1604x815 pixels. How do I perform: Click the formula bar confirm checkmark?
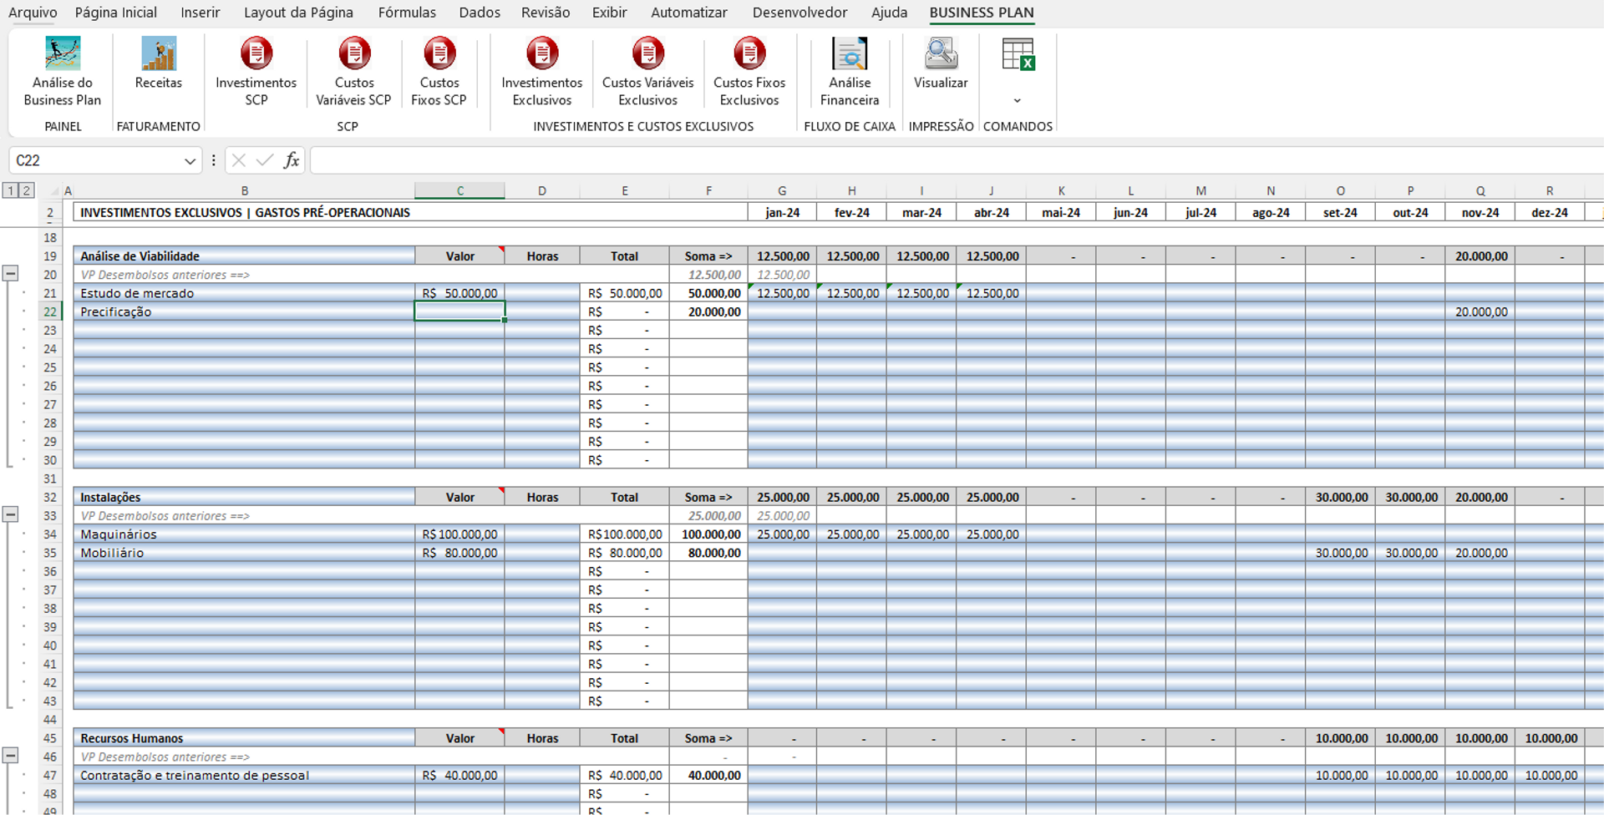tap(265, 160)
